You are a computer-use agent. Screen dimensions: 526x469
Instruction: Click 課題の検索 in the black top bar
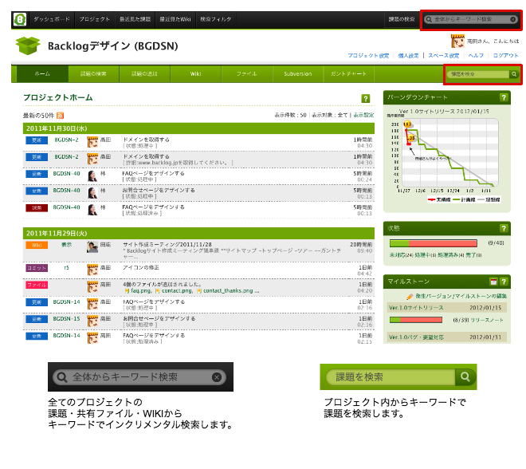pos(402,19)
